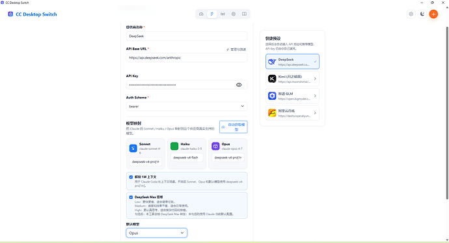Click the manage and test link beside API Base URL
The height and width of the screenshot is (243, 449).
pos(236,50)
